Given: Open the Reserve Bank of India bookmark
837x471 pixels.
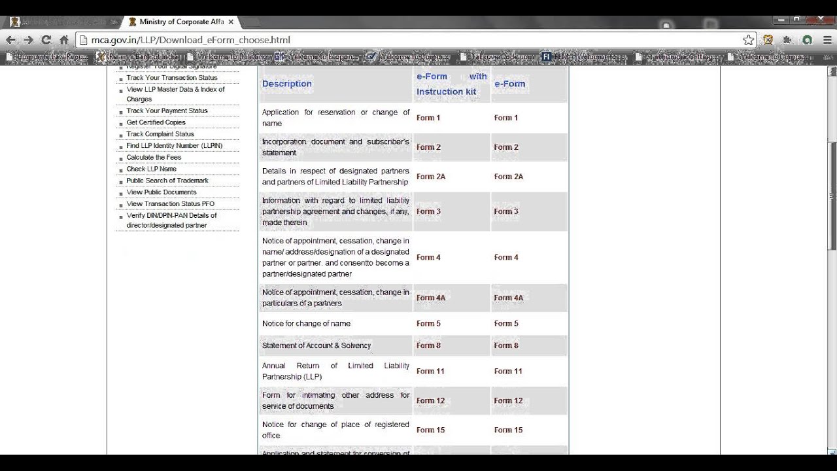Looking at the screenshot, I should pos(137,57).
